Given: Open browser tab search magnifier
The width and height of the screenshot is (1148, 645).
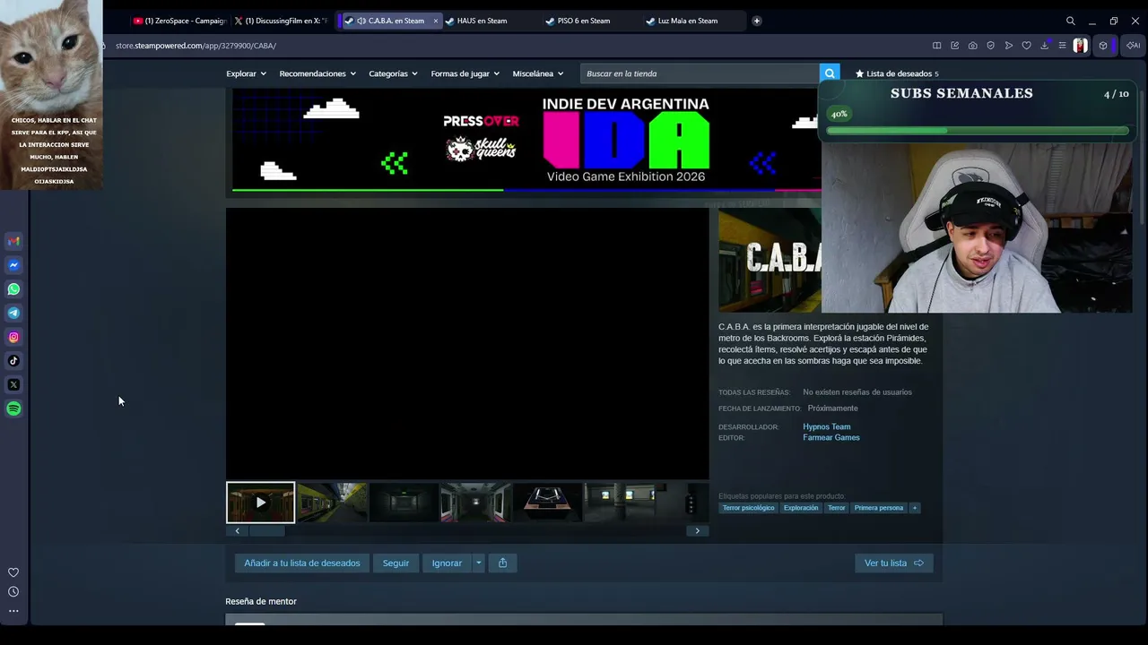Looking at the screenshot, I should tap(1070, 21).
